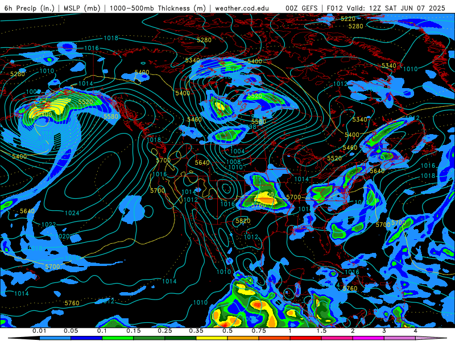Click the weather.cod.edu text in the header
455x341 pixels.
coord(242,8)
